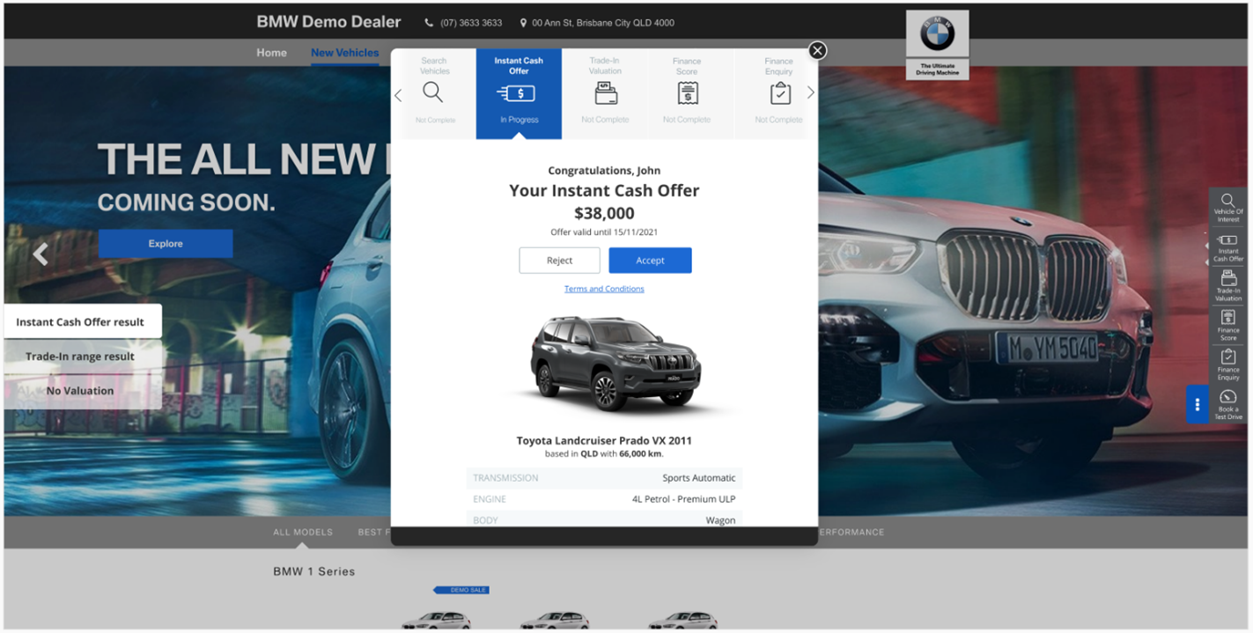
Task: Click the Toyota Landcruiser Prado VX 2011 title
Action: (604, 440)
